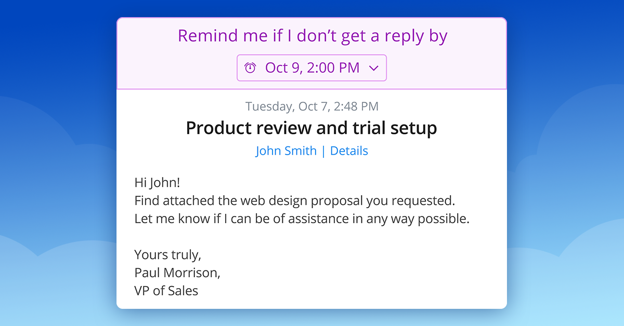Image resolution: width=624 pixels, height=326 pixels.
Task: Click the dropdown arrow on the reminder button
Action: click(374, 68)
